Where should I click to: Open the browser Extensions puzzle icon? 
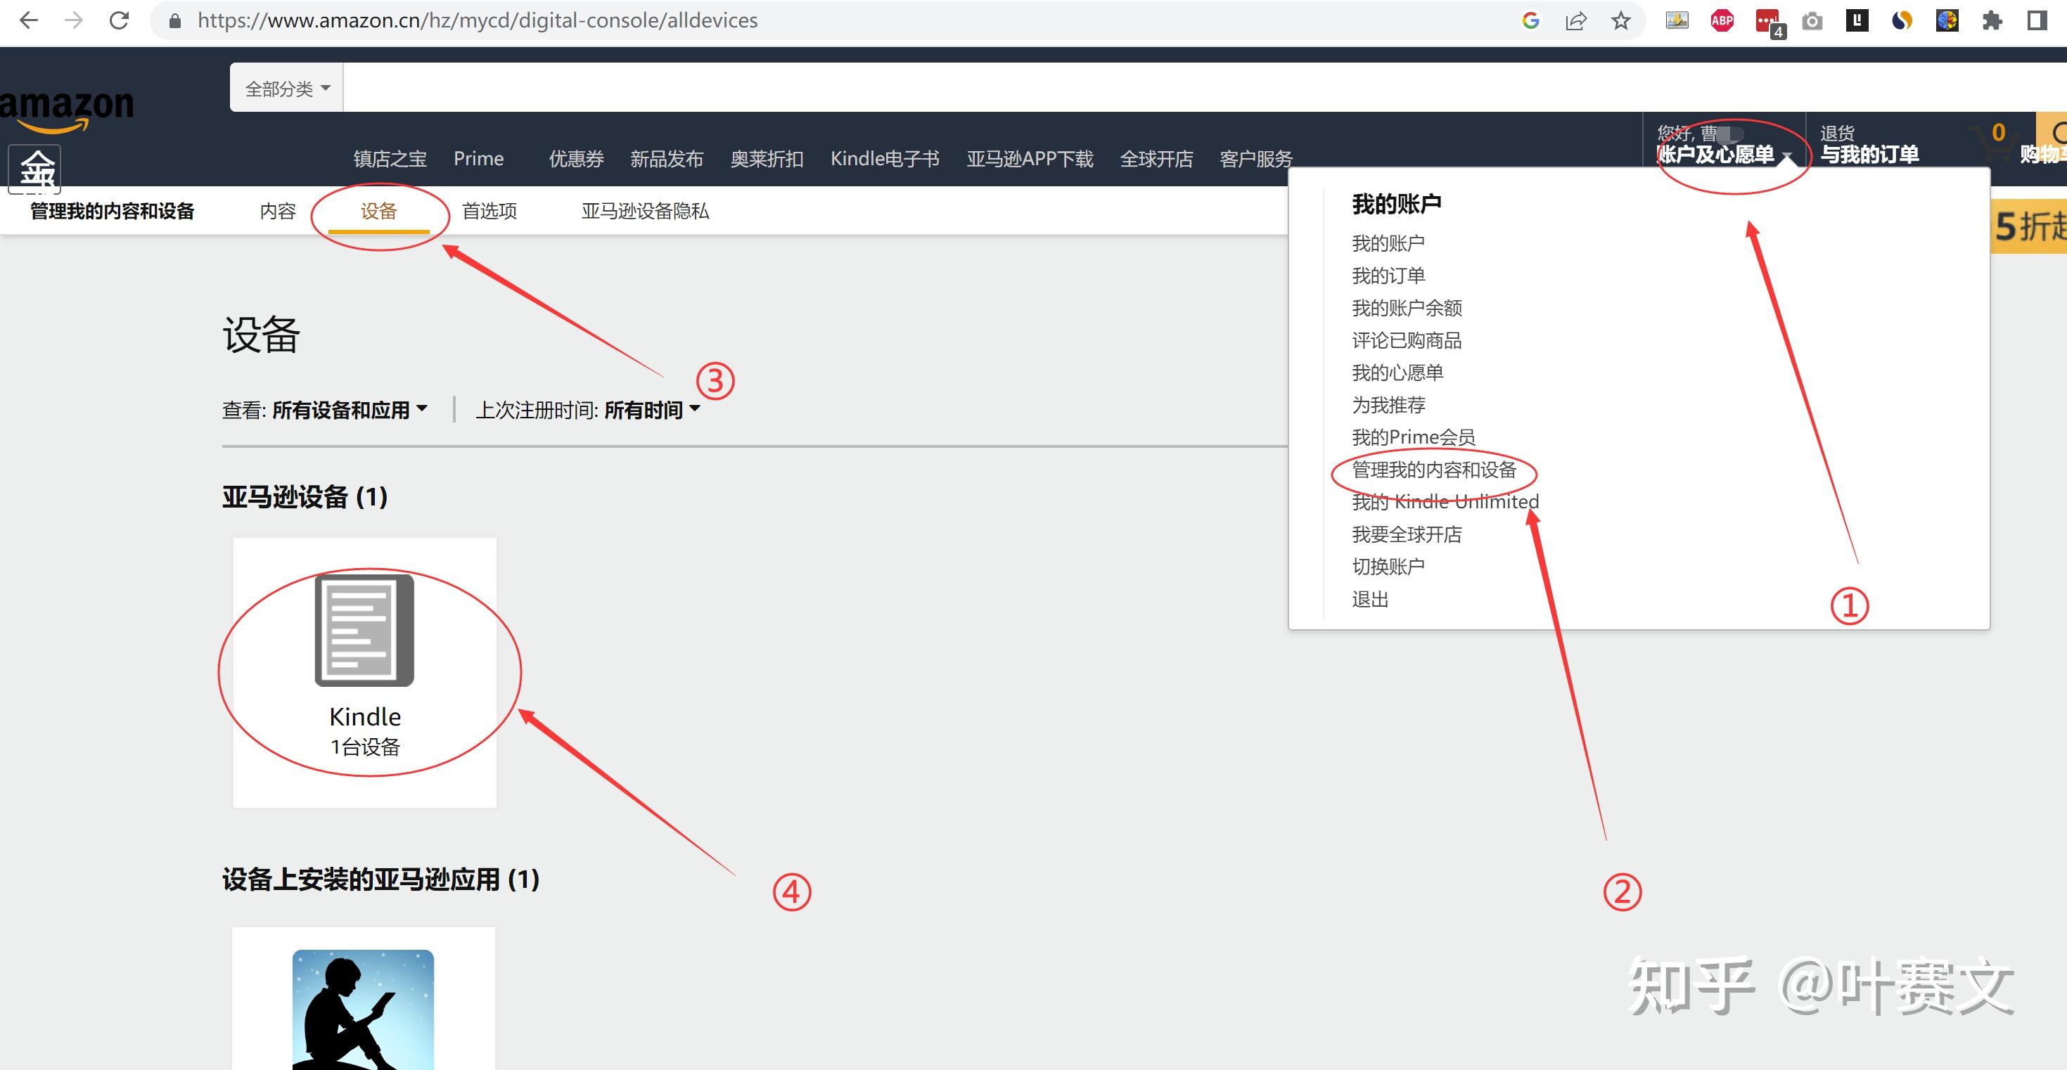(x=1992, y=21)
